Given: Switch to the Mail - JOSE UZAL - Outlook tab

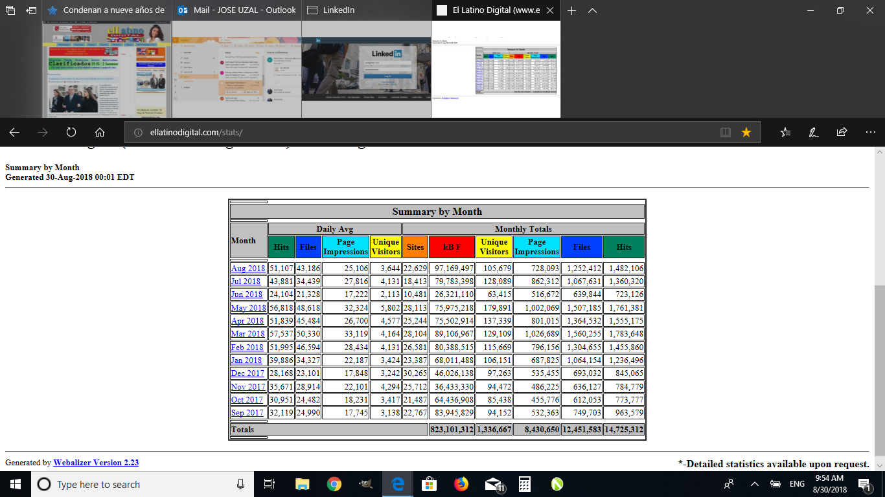Looking at the screenshot, I should (x=236, y=10).
